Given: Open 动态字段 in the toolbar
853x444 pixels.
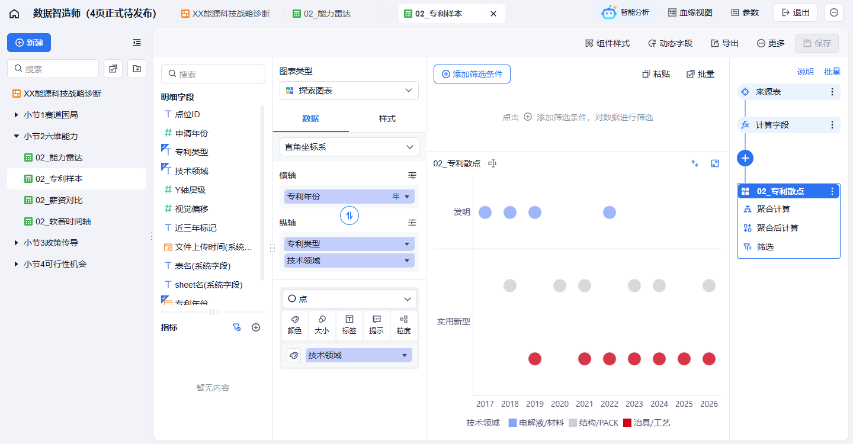Looking at the screenshot, I should [670, 43].
